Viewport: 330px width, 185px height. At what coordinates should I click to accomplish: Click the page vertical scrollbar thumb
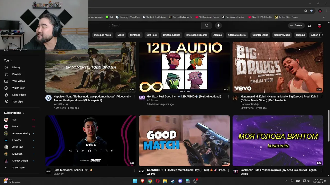pyautogui.click(x=328, y=126)
